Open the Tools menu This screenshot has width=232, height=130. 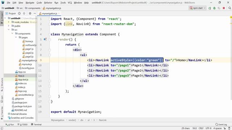coord(63,3)
